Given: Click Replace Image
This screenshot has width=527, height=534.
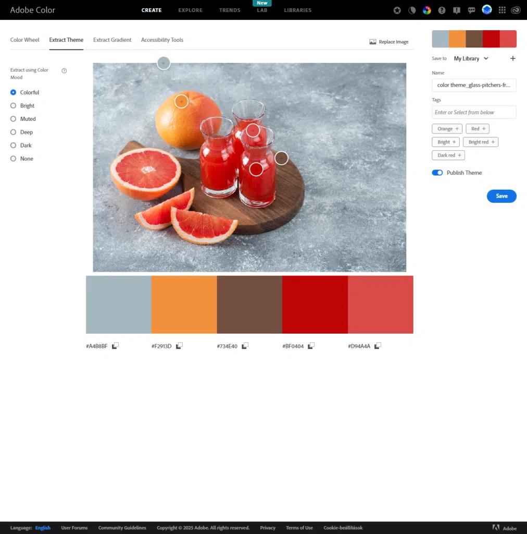Looking at the screenshot, I should pos(388,42).
